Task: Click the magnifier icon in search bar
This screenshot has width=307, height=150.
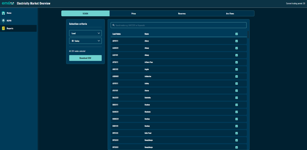Action: point(113,25)
